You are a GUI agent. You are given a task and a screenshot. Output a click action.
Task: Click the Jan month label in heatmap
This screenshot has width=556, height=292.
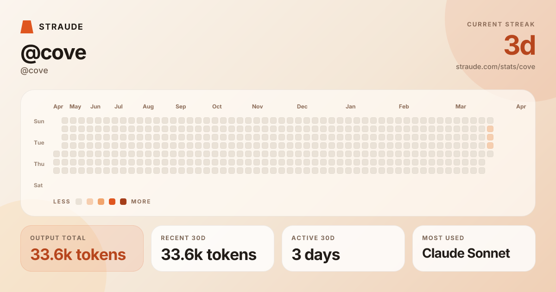coord(350,107)
